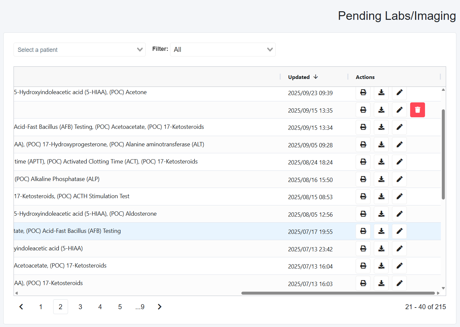Screen dimensions: 460x327
Task: Edit the 2025/09/05 09:28 lab order
Action: (x=399, y=145)
